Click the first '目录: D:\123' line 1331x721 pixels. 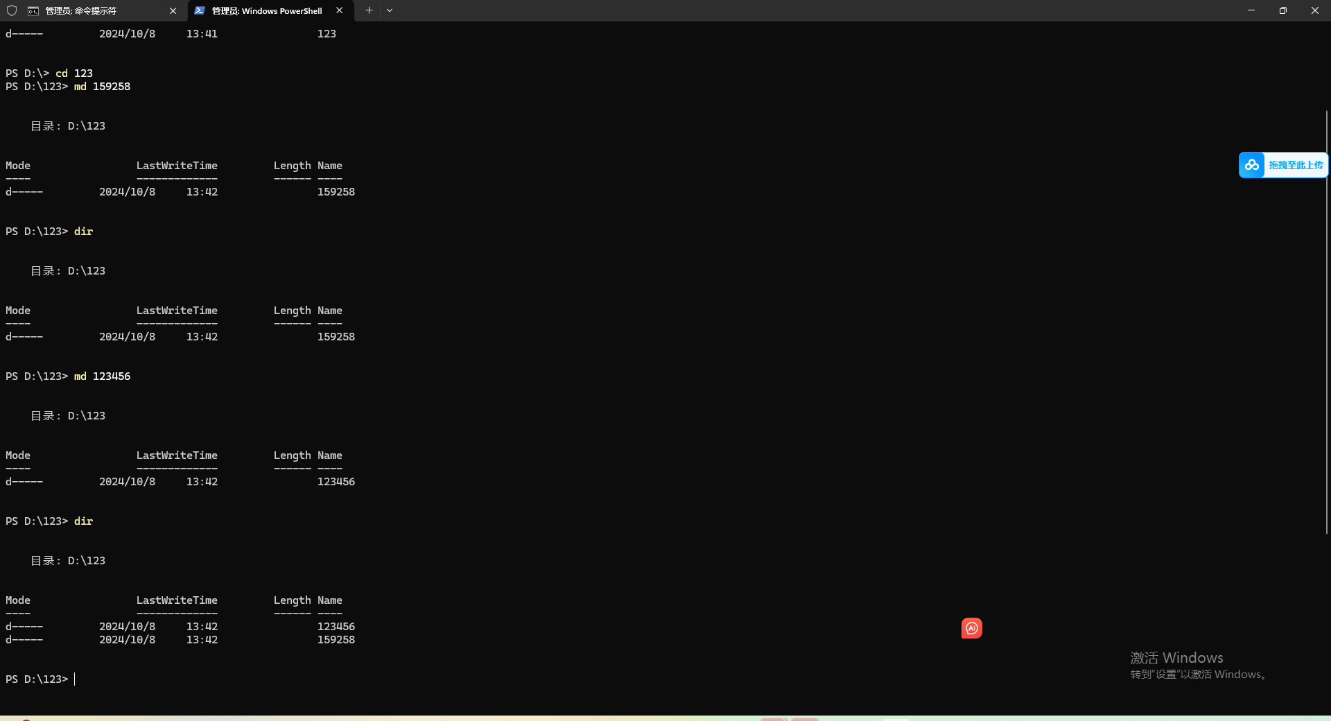click(x=68, y=126)
